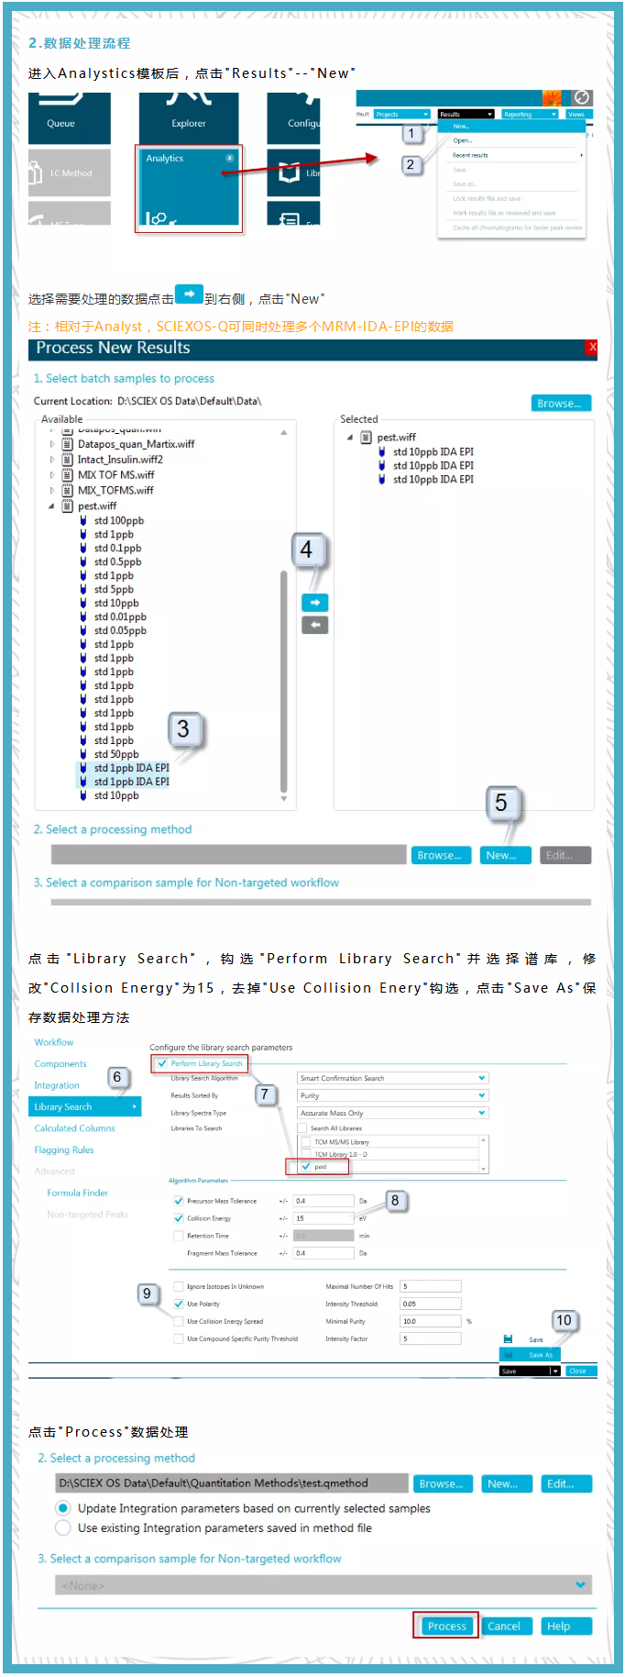Open Recent results submenu
The image size is (625, 1677).
(x=510, y=155)
